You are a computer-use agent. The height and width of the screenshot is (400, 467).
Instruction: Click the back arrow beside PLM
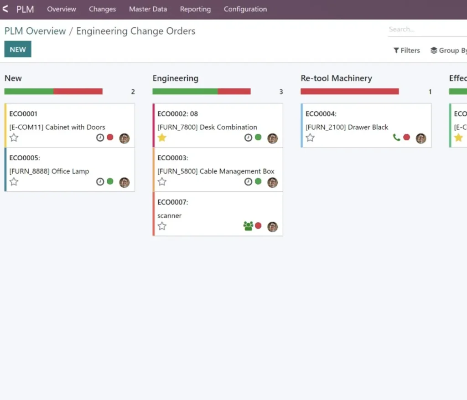click(5, 9)
